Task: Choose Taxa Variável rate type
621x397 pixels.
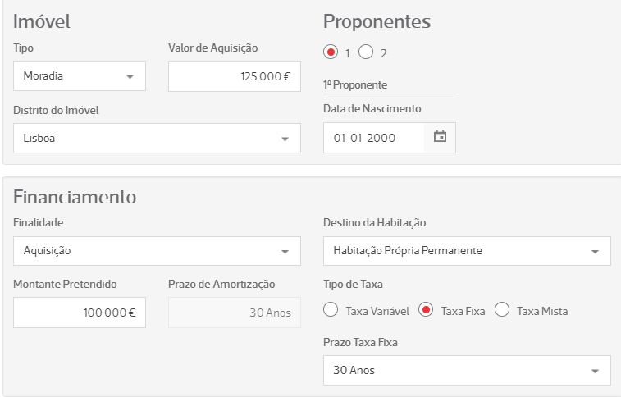Action: click(x=331, y=310)
